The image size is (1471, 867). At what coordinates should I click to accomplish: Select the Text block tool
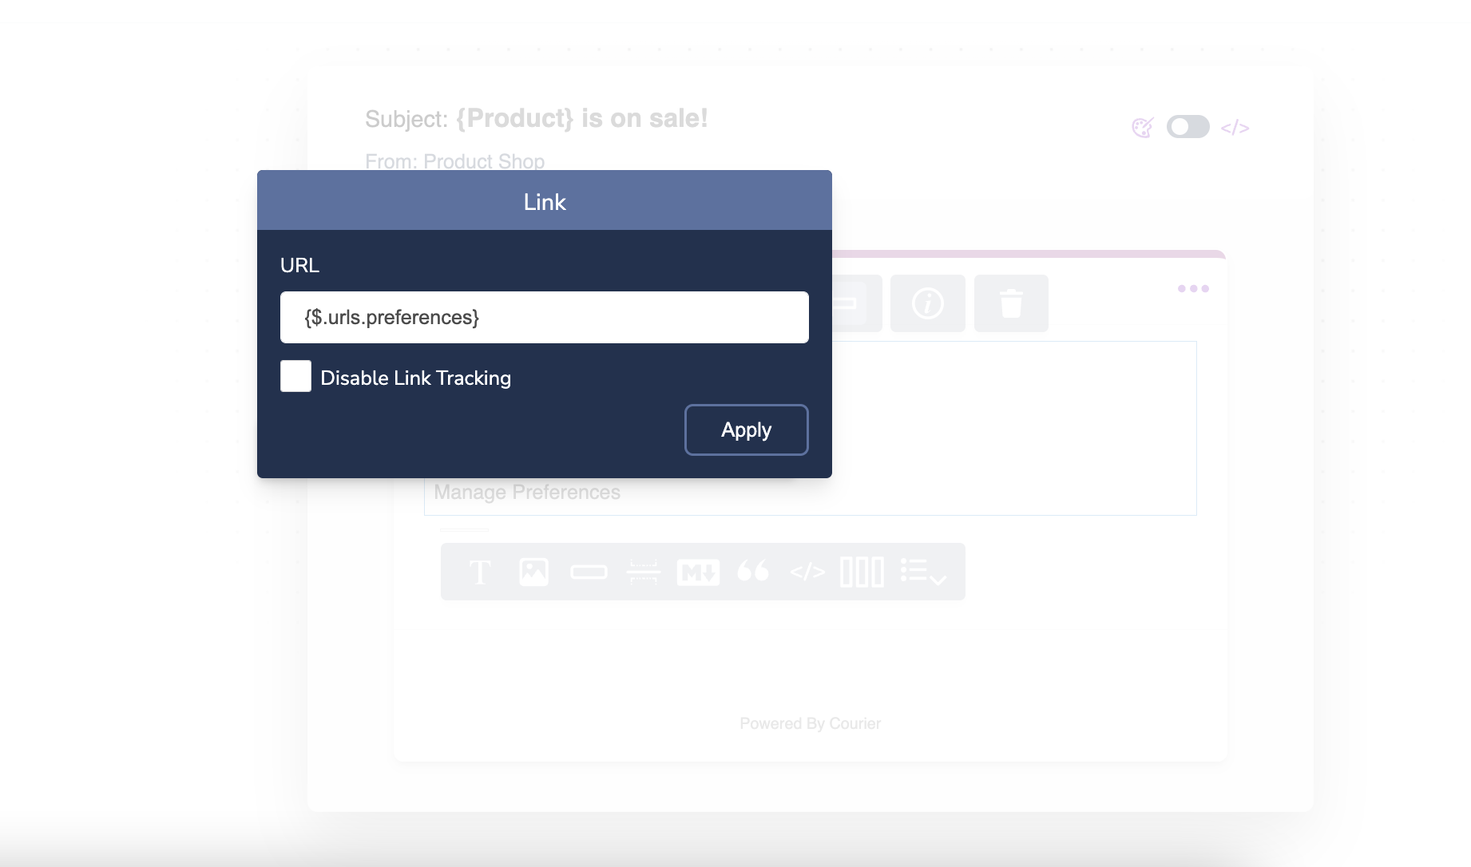(480, 571)
